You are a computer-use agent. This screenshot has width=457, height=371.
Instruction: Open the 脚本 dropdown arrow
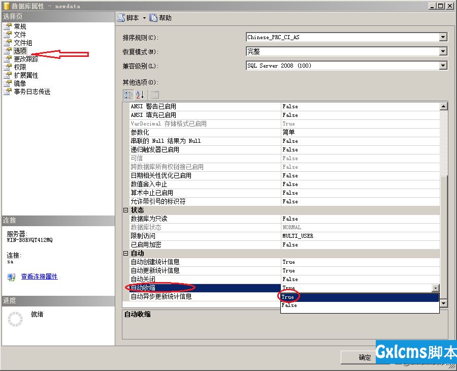point(144,18)
